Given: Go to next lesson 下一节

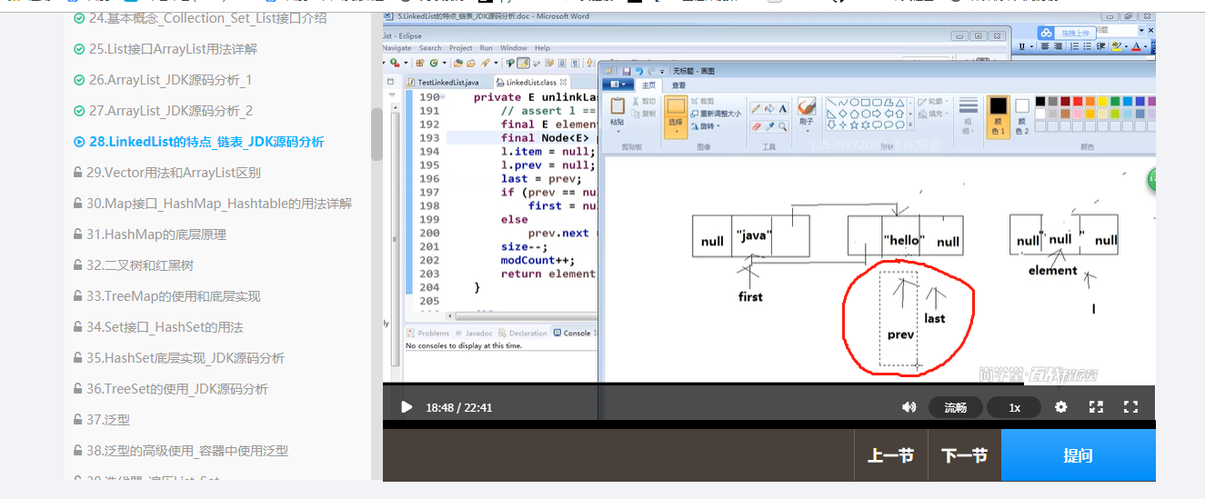Looking at the screenshot, I should 964,455.
